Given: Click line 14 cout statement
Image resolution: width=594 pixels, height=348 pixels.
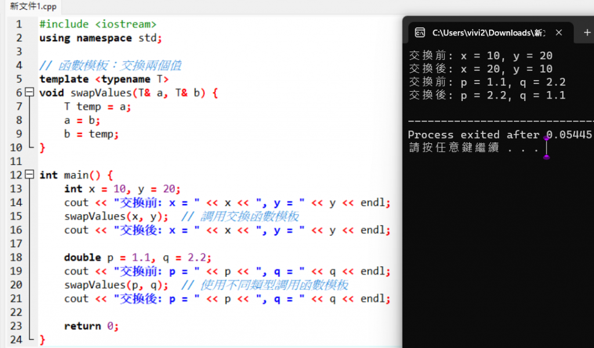Looking at the screenshot, I should 227,202.
